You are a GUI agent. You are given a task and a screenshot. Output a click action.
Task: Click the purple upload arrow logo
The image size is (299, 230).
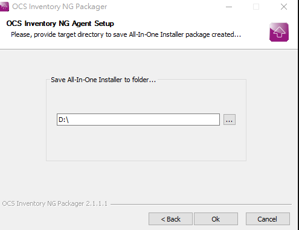pyautogui.click(x=279, y=32)
